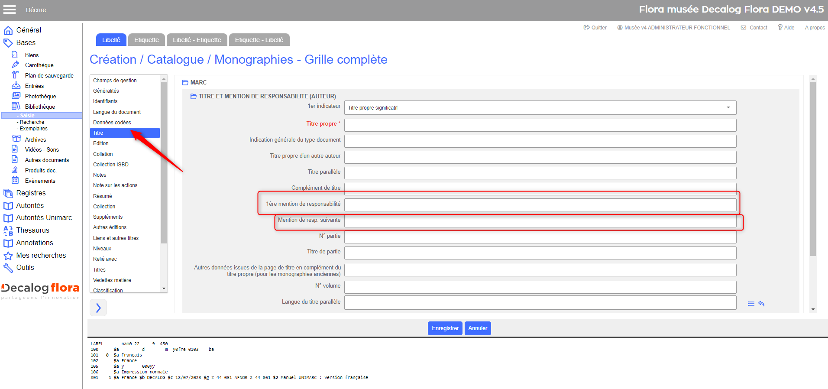Select Notes in the section list
The width and height of the screenshot is (828, 389).
pyautogui.click(x=125, y=175)
